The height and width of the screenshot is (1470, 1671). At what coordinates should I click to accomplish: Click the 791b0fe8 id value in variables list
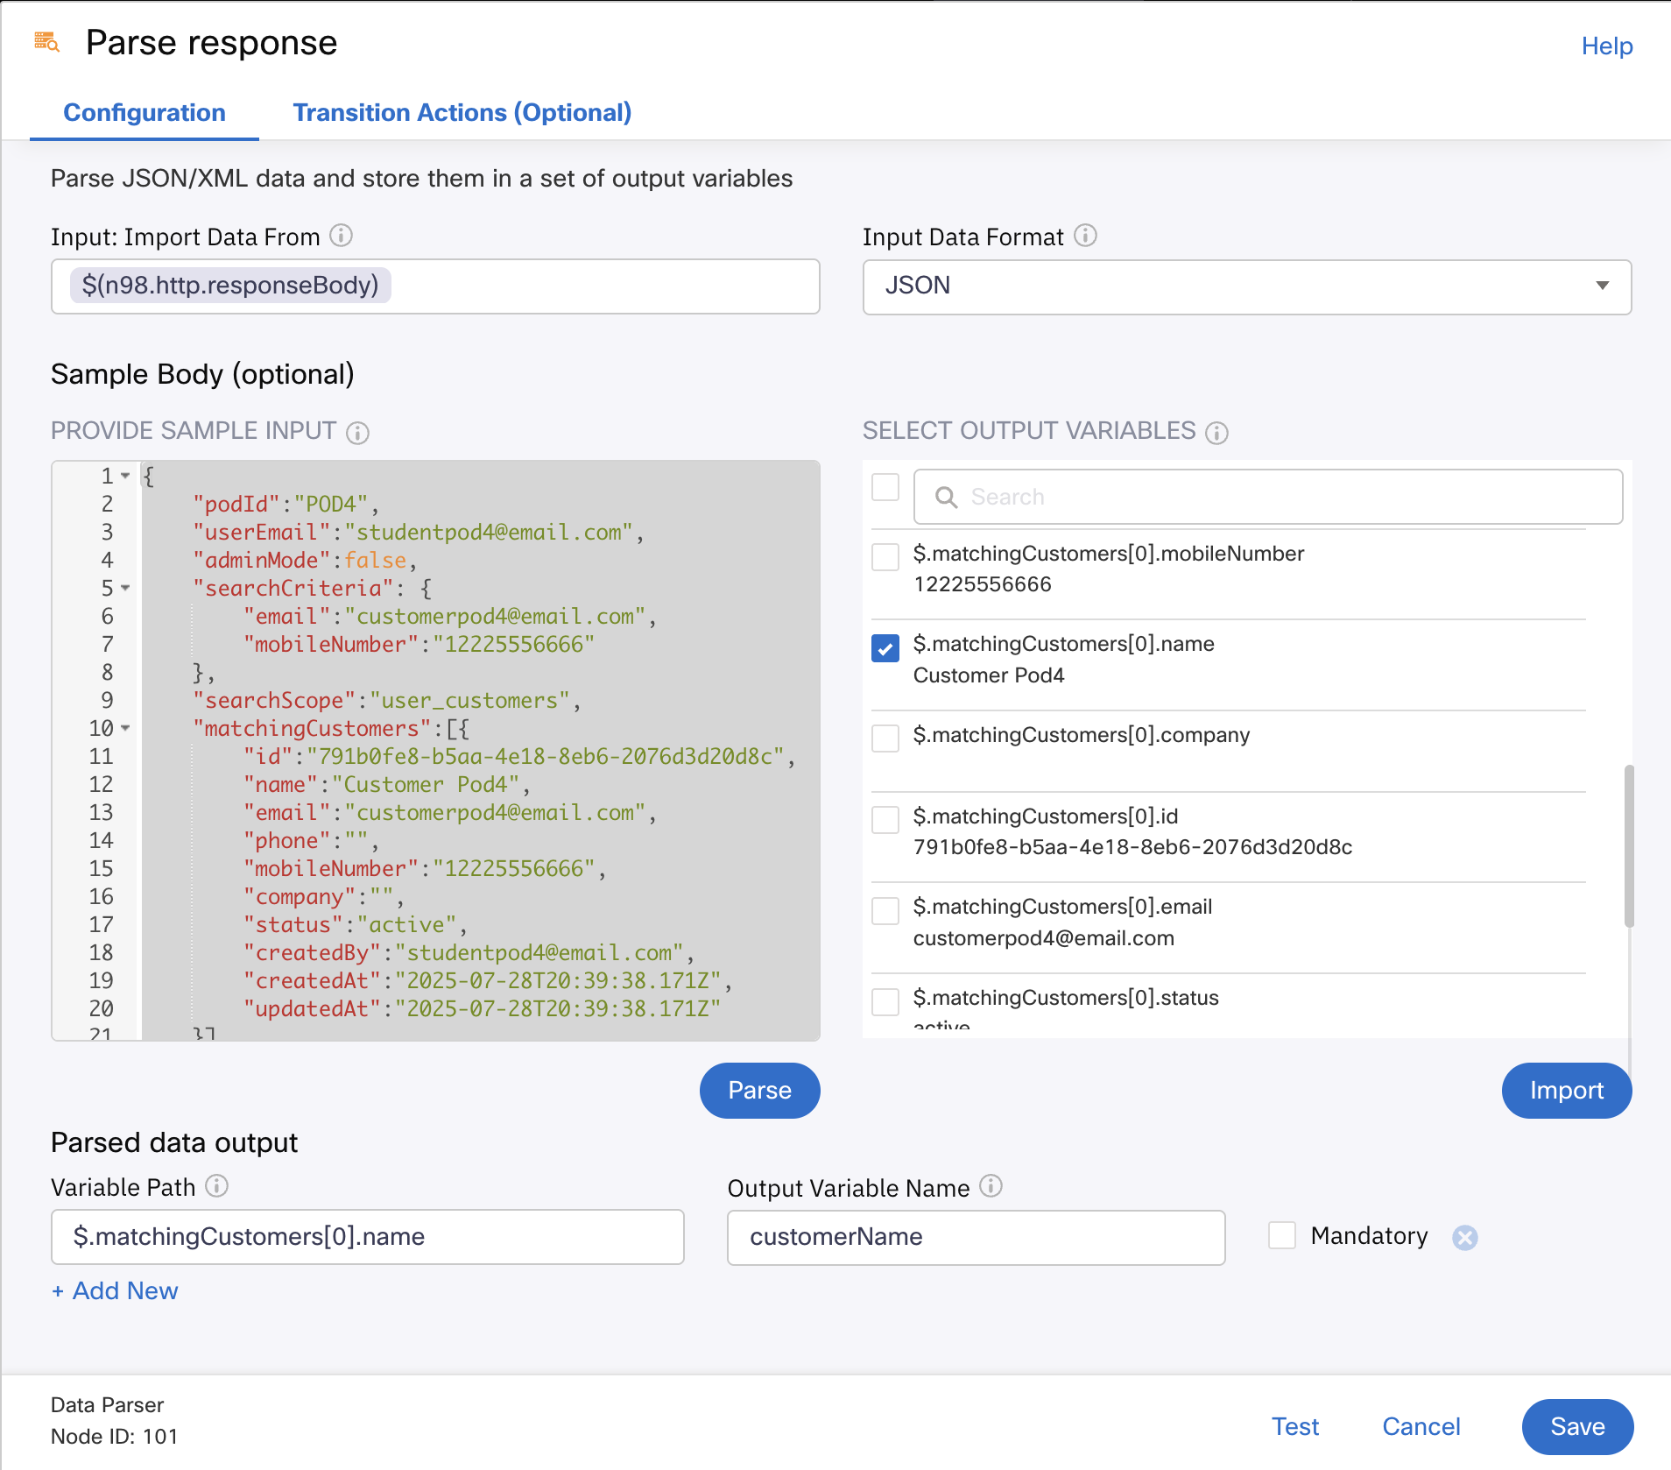pos(1132,847)
